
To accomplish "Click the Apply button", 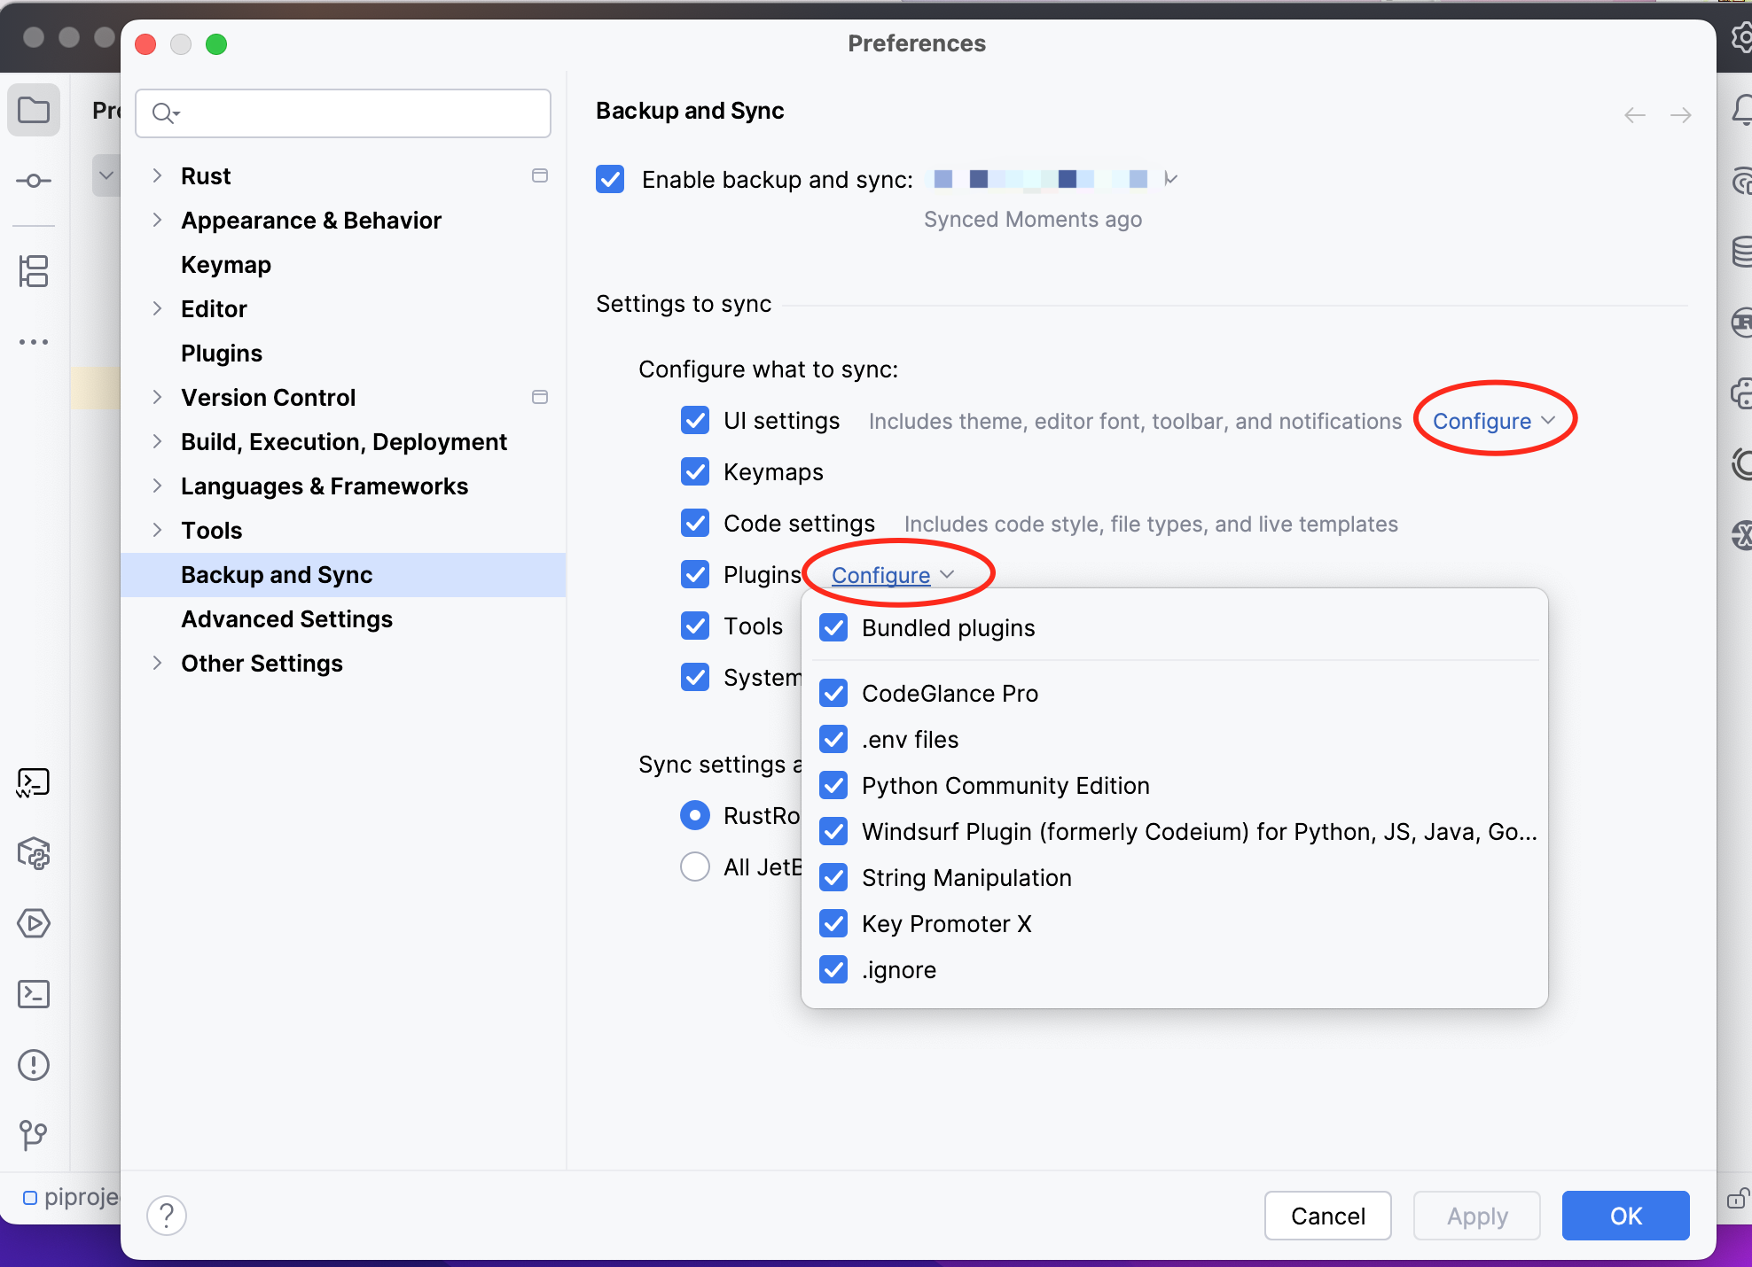I will click(1477, 1216).
